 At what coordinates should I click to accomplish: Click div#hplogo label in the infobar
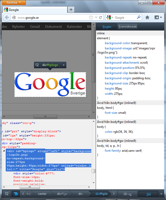(x=50, y=65)
